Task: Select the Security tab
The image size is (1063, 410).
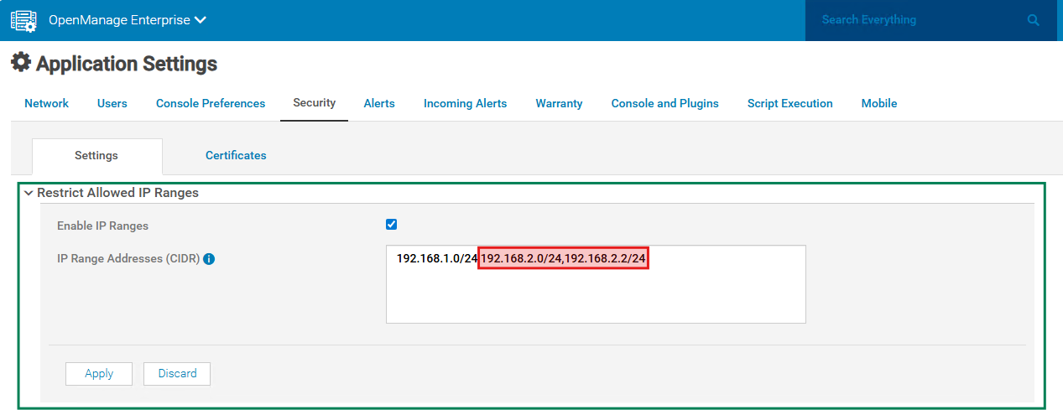Action: tap(315, 102)
